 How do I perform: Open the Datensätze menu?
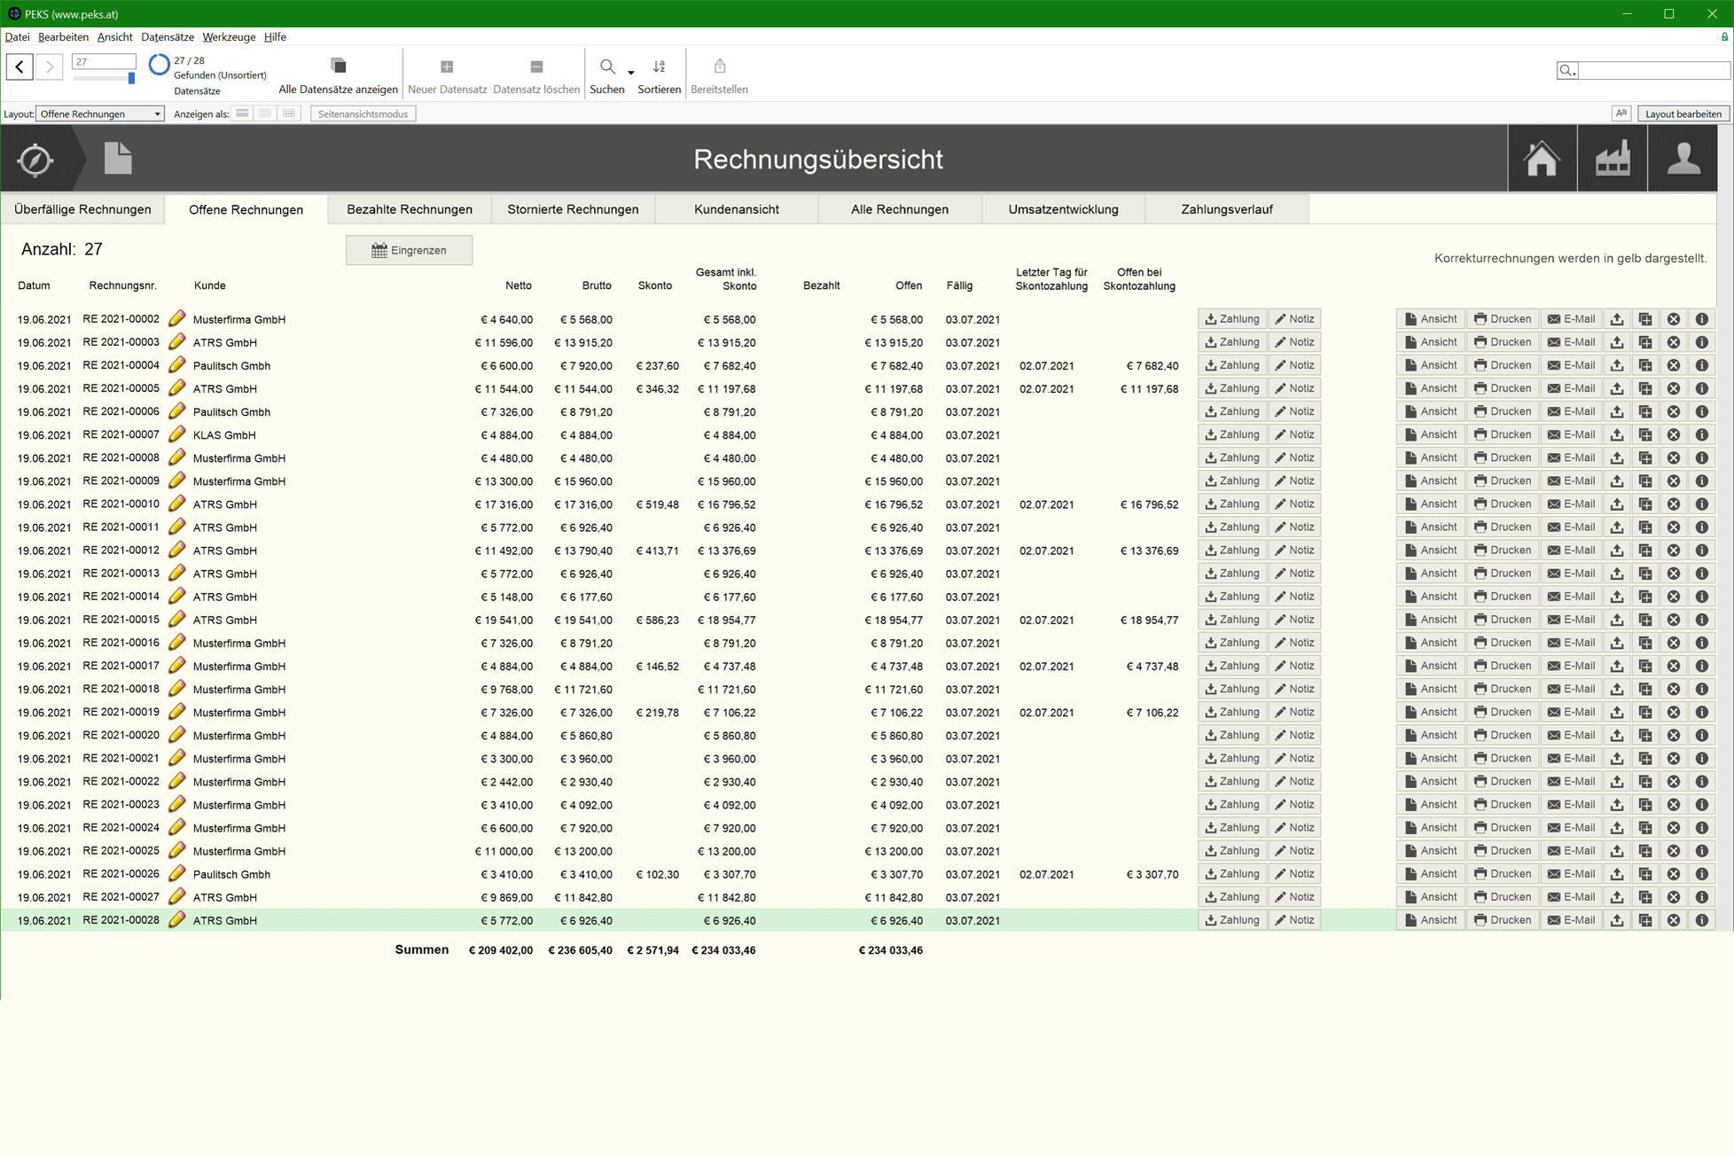(x=167, y=37)
